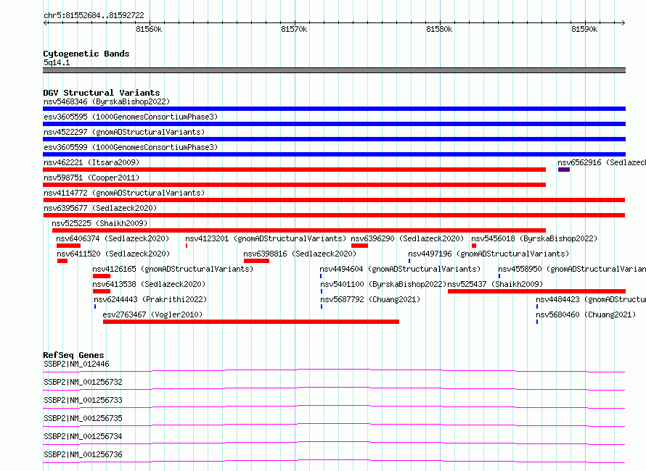The width and height of the screenshot is (646, 471).
Task: Click the red bar under esv2763467 (Vogler2010)
Action: 251,322
